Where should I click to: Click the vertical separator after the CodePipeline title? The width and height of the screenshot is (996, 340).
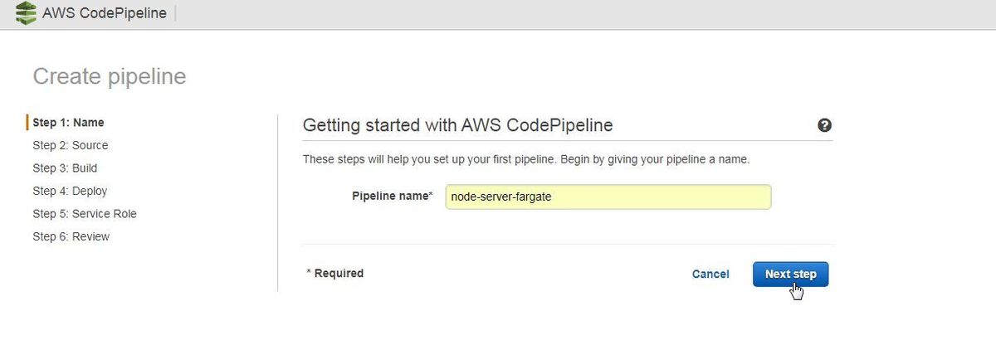pos(176,13)
